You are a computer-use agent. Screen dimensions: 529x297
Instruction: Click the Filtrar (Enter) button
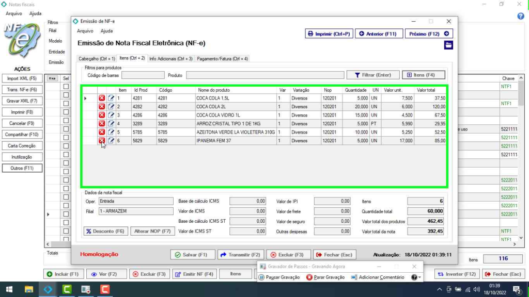click(x=372, y=75)
